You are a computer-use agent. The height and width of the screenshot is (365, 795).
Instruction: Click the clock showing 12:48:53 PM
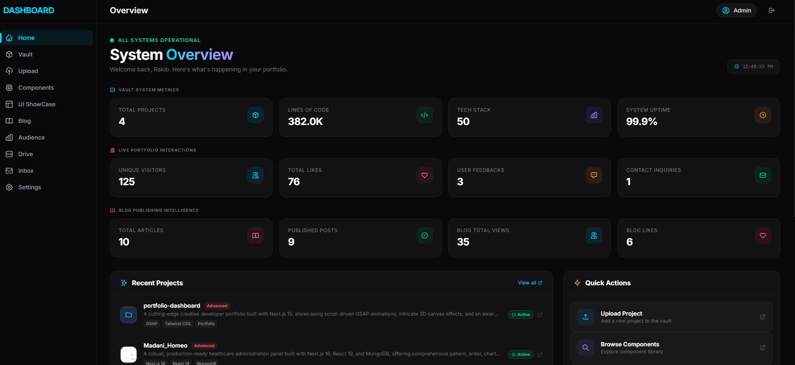[753, 66]
